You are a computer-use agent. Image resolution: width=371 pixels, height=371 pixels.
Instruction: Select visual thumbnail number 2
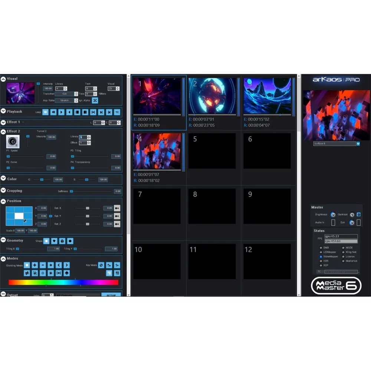coord(212,96)
